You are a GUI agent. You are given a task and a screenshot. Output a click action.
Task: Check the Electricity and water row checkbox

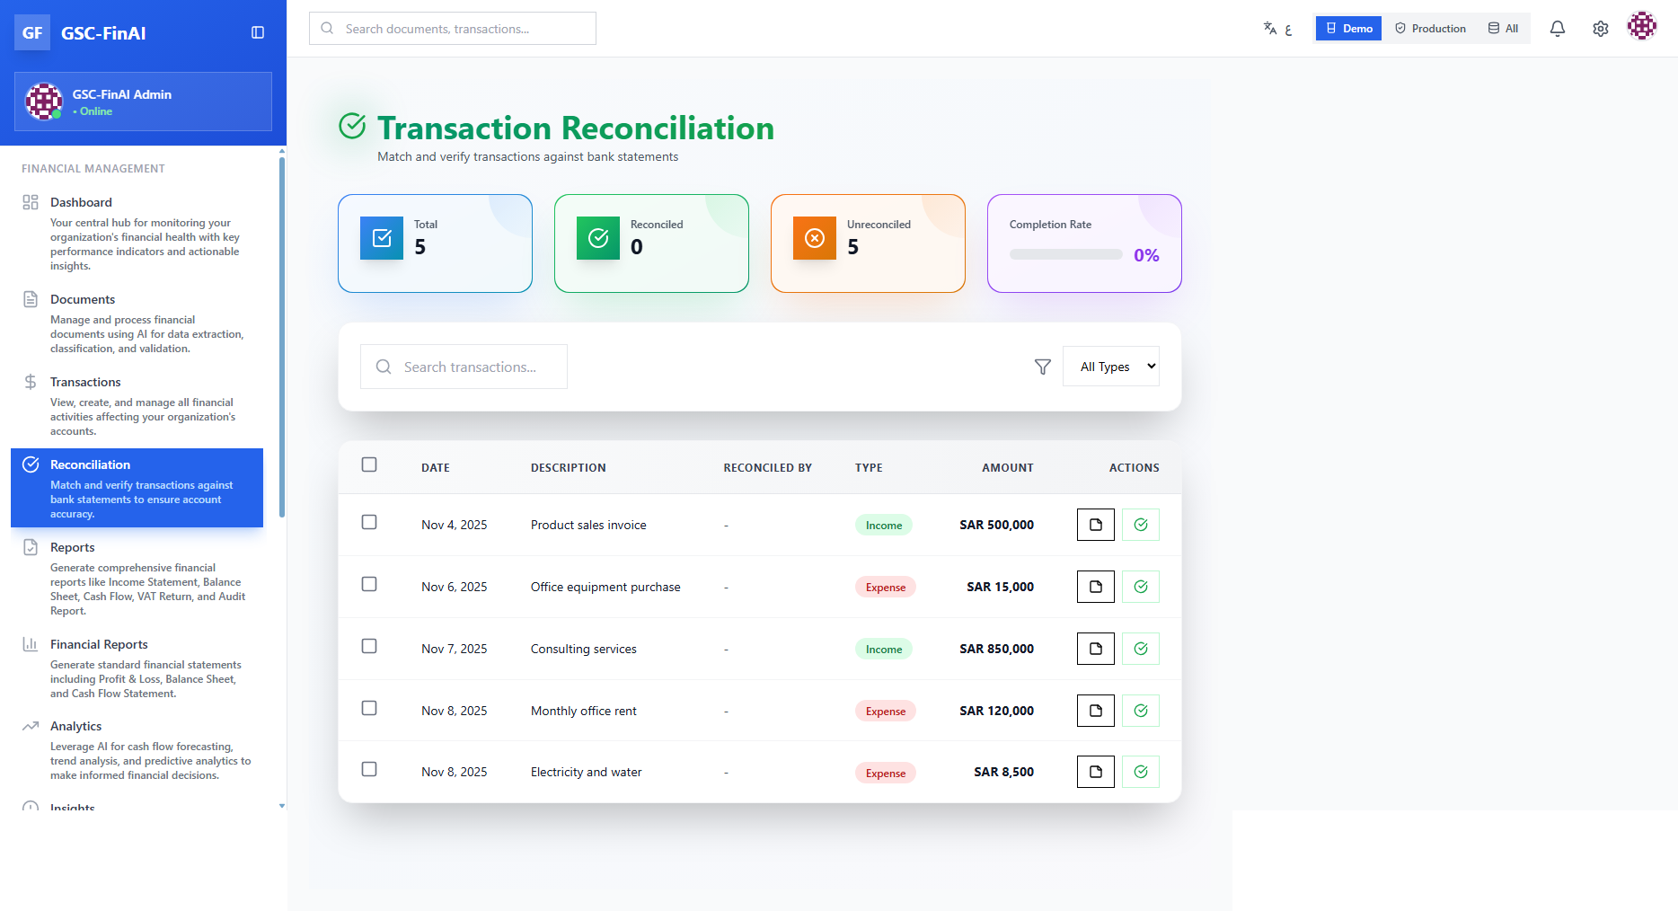pyautogui.click(x=369, y=769)
